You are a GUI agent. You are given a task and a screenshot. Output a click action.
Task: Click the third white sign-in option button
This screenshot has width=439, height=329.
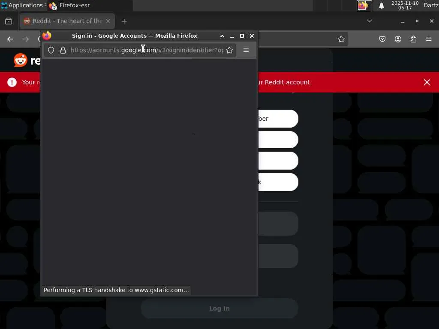pyautogui.click(x=278, y=161)
